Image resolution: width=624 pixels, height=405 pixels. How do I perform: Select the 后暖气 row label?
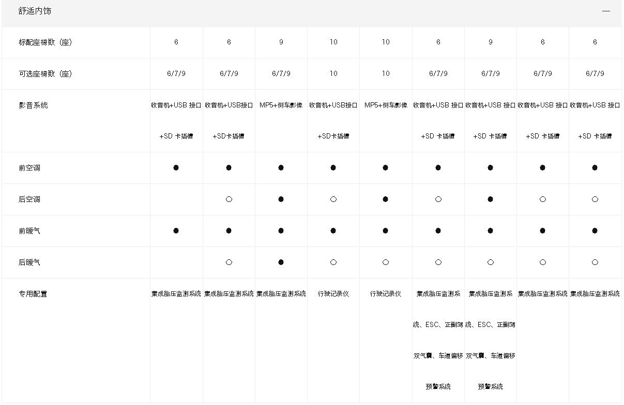(29, 262)
